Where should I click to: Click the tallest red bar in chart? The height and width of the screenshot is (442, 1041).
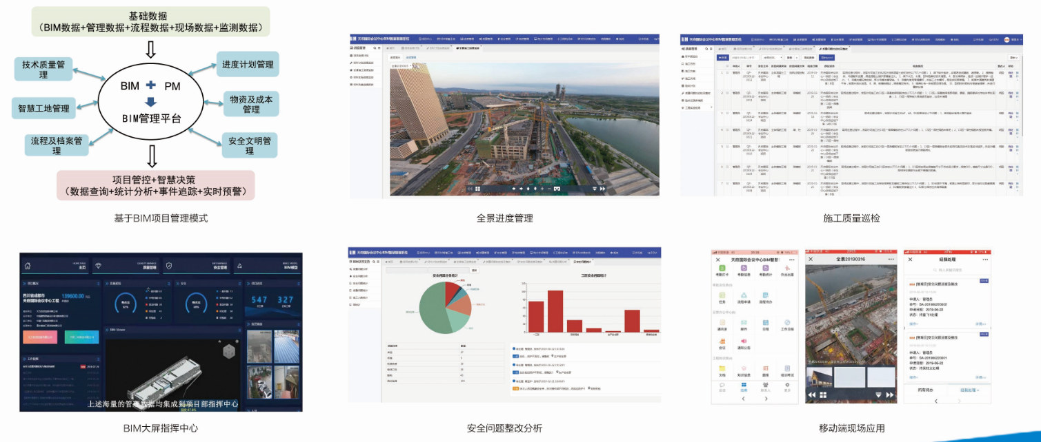[x=555, y=311]
